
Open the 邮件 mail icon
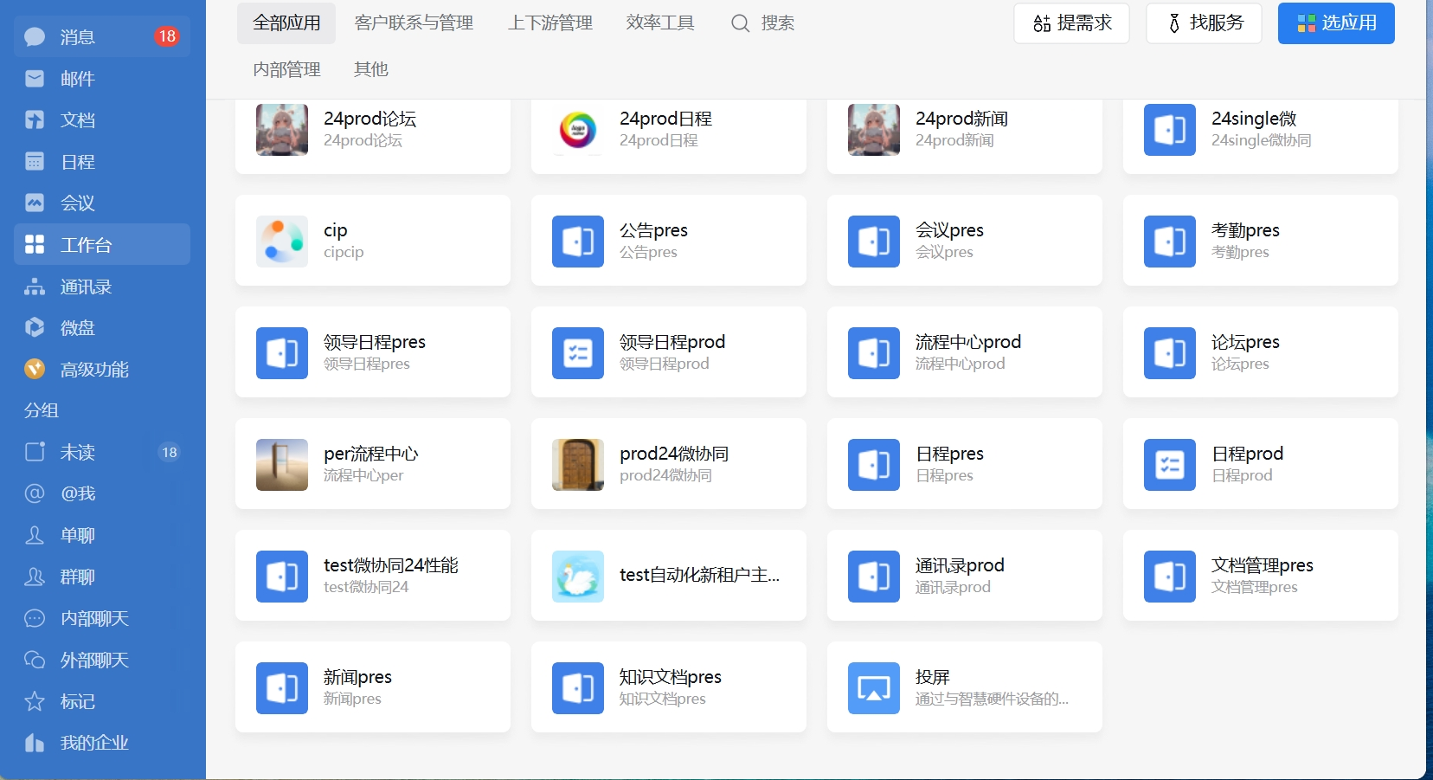[35, 79]
